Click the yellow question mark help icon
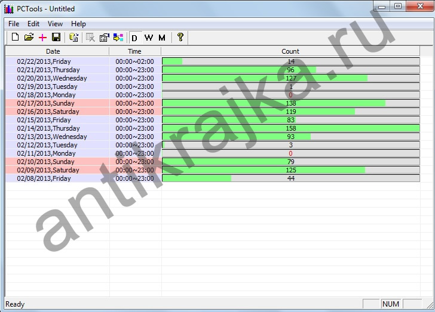The image size is (435, 312). pyautogui.click(x=180, y=38)
